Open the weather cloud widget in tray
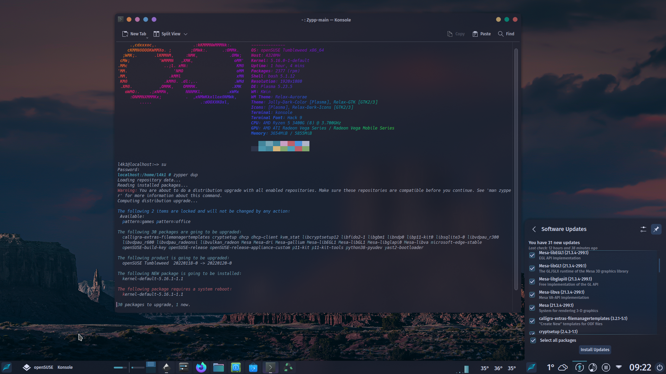The height and width of the screenshot is (374, 666). [563, 367]
